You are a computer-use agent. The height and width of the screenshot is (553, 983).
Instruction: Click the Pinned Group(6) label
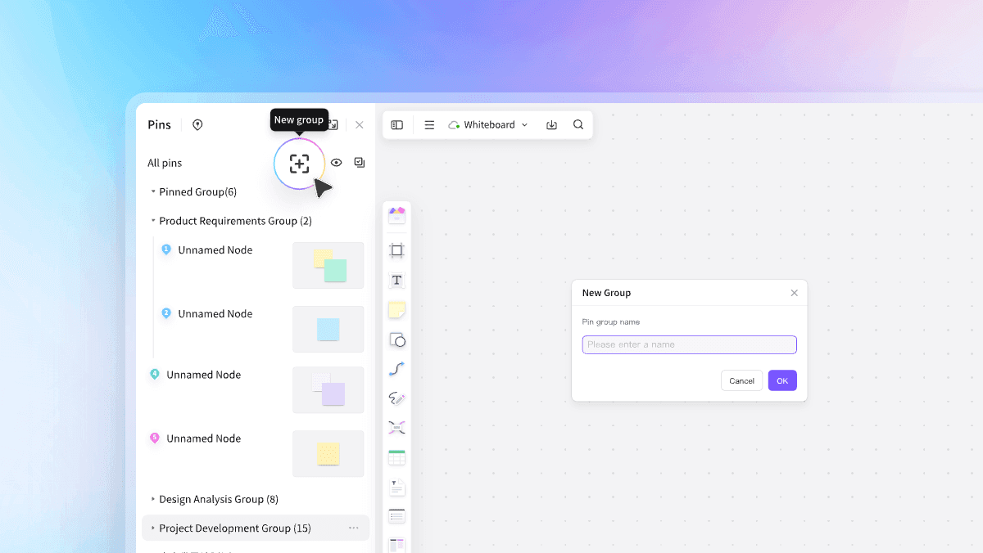click(197, 191)
